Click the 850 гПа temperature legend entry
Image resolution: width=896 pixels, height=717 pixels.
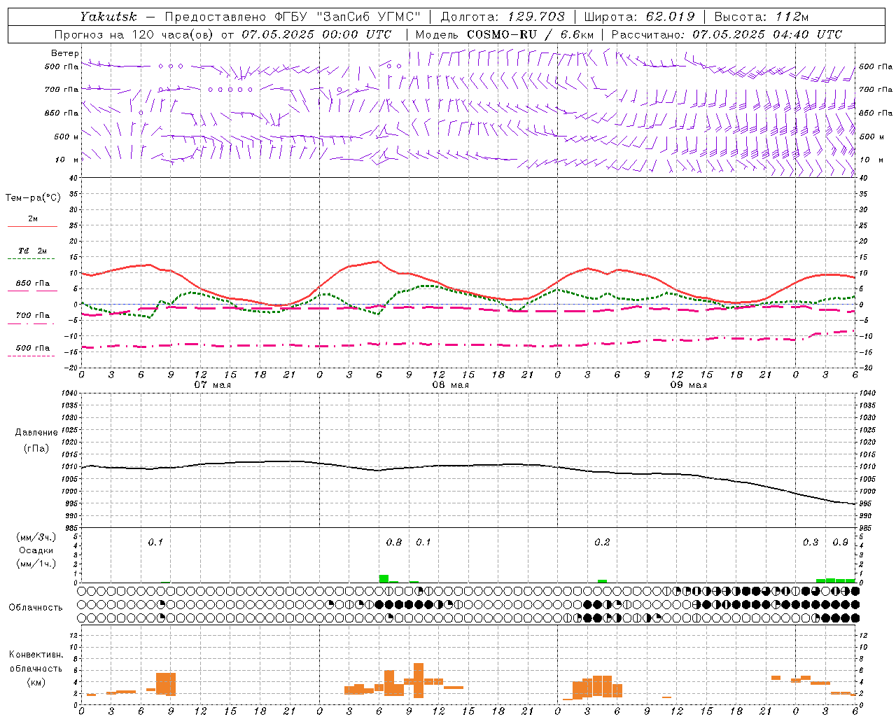(32, 284)
